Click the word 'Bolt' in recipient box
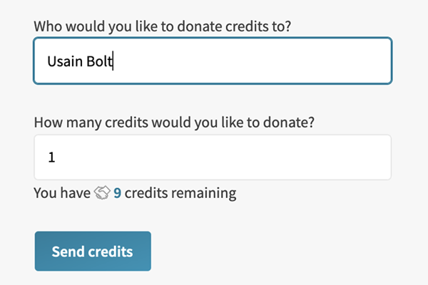 [x=101, y=61]
